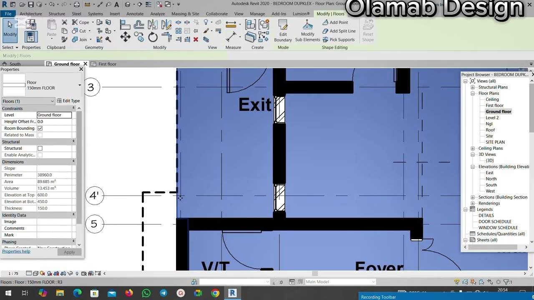
Task: Click the Paint brush icon in View panel
Action: point(206,31)
